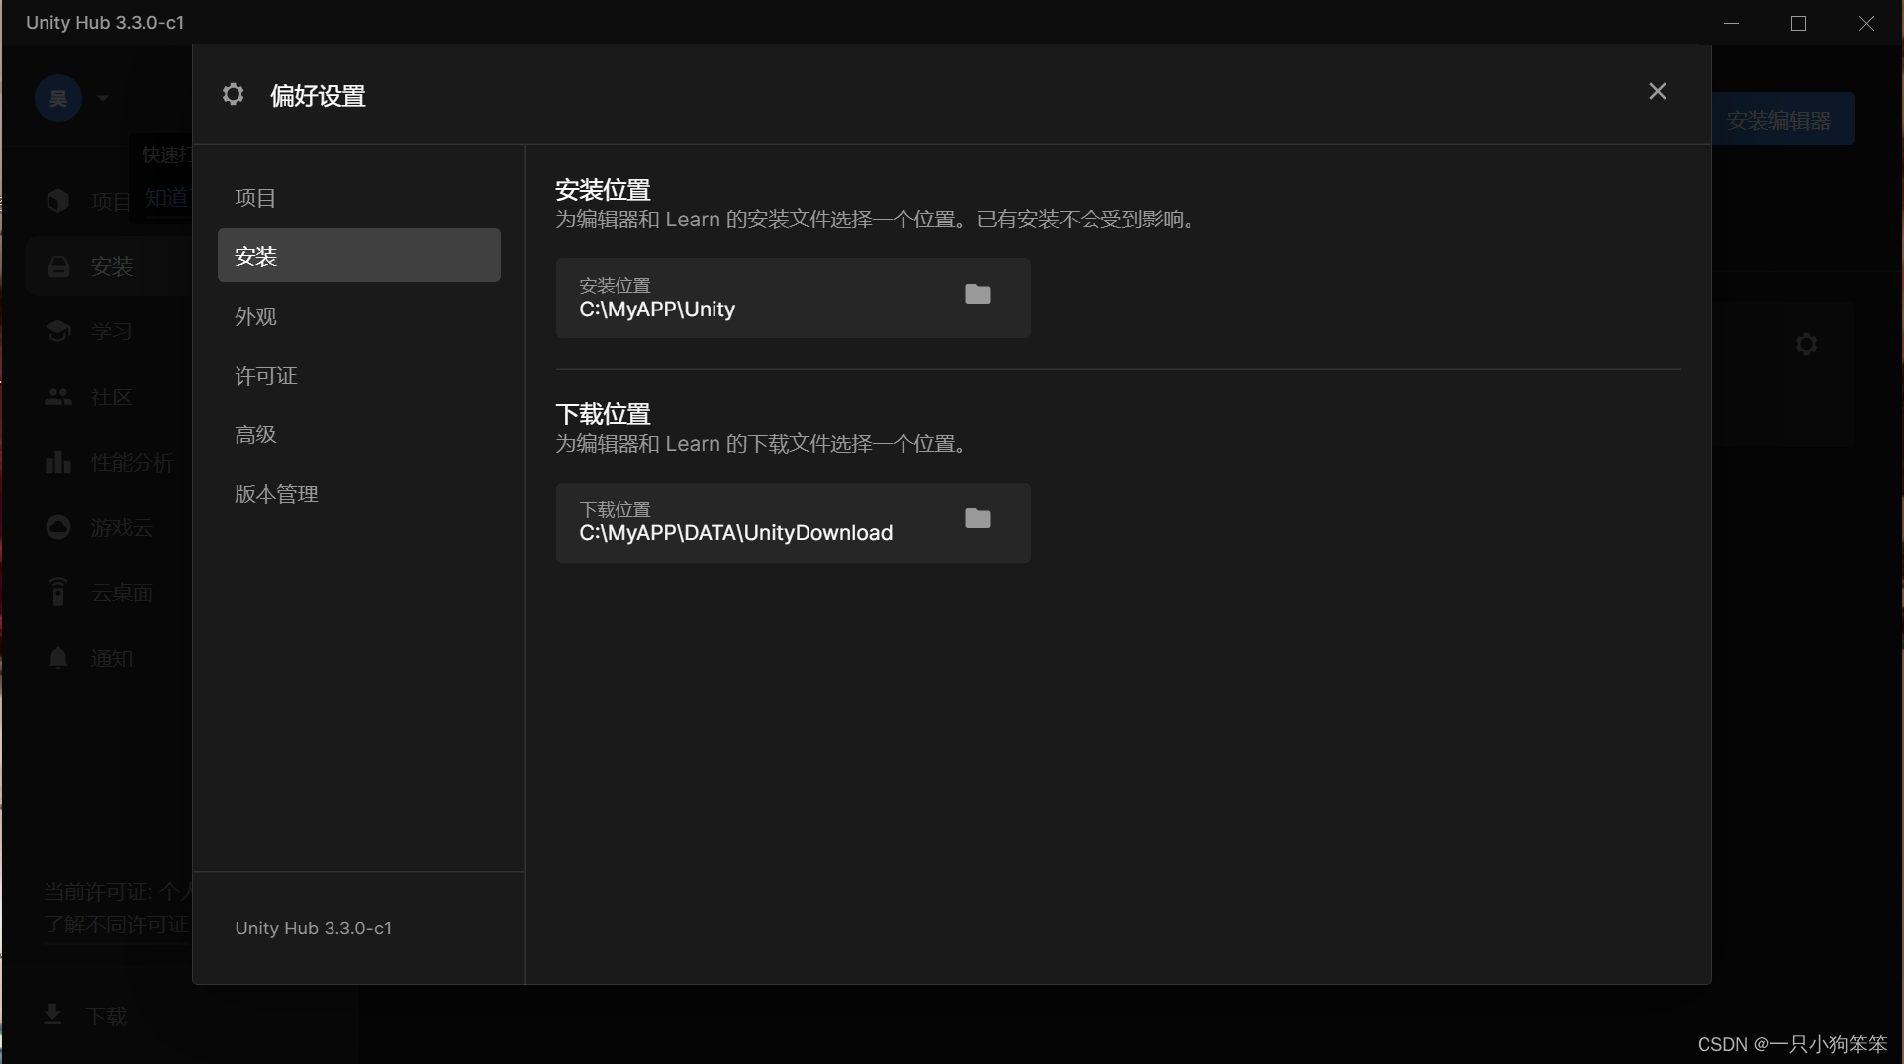Expand the account dropdown arrow beside the avatar

point(103,98)
